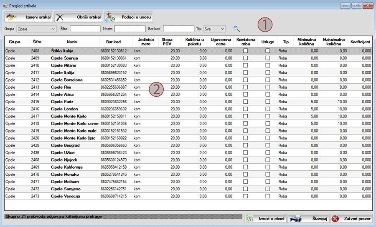Open the Tip dropdown showing Sve
The height and width of the screenshot is (227, 376).
point(214,29)
